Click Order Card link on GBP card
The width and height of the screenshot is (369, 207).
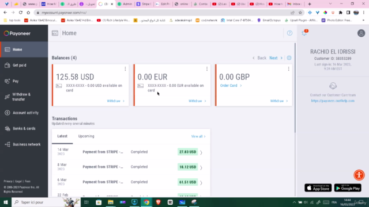(x=231, y=86)
